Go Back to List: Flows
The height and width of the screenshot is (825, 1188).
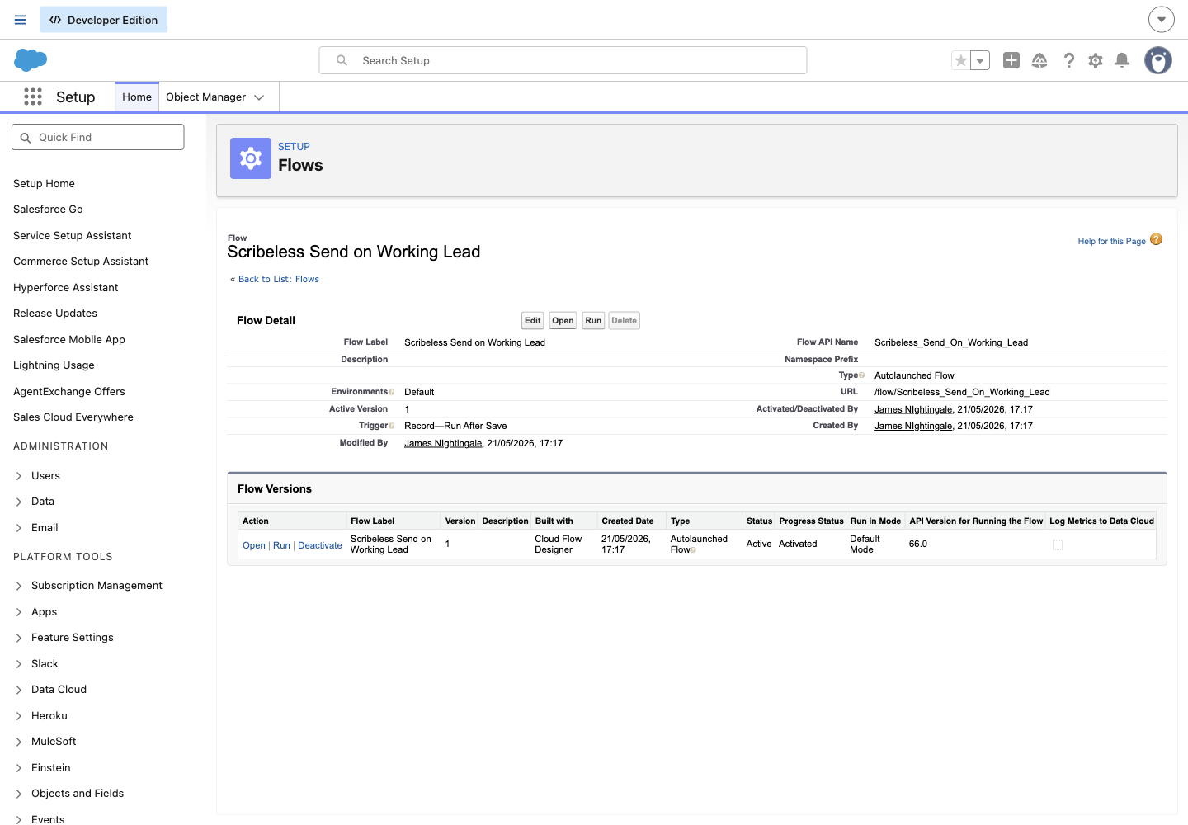279,280
